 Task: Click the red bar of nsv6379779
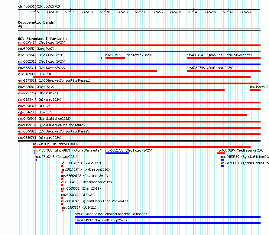[115, 58]
